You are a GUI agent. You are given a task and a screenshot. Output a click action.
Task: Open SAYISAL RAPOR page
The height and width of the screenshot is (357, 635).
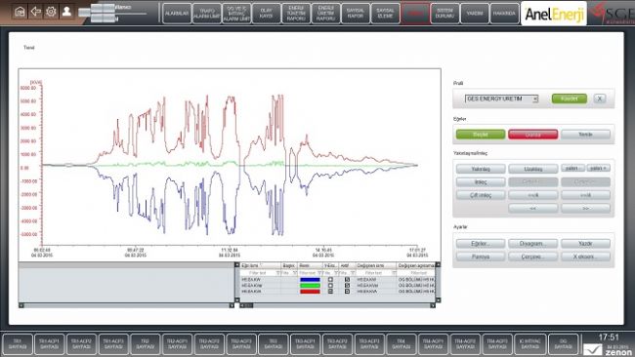coord(356,14)
